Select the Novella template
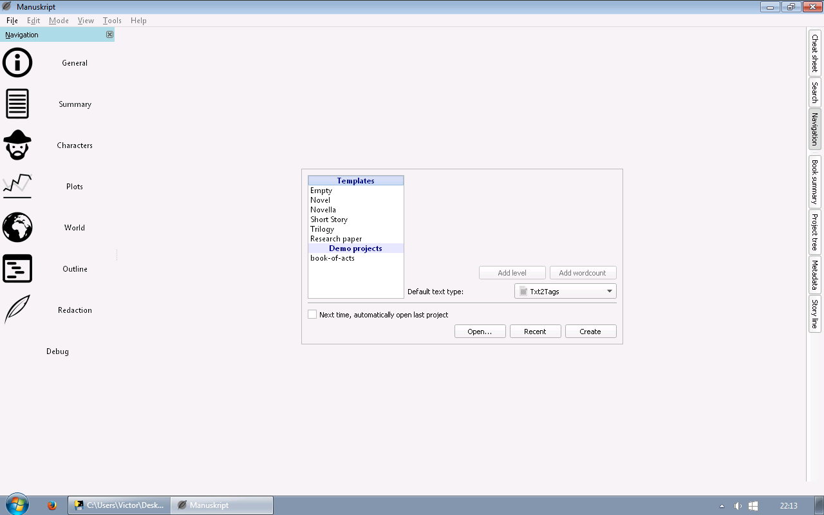The width and height of the screenshot is (824, 515). click(x=356, y=210)
